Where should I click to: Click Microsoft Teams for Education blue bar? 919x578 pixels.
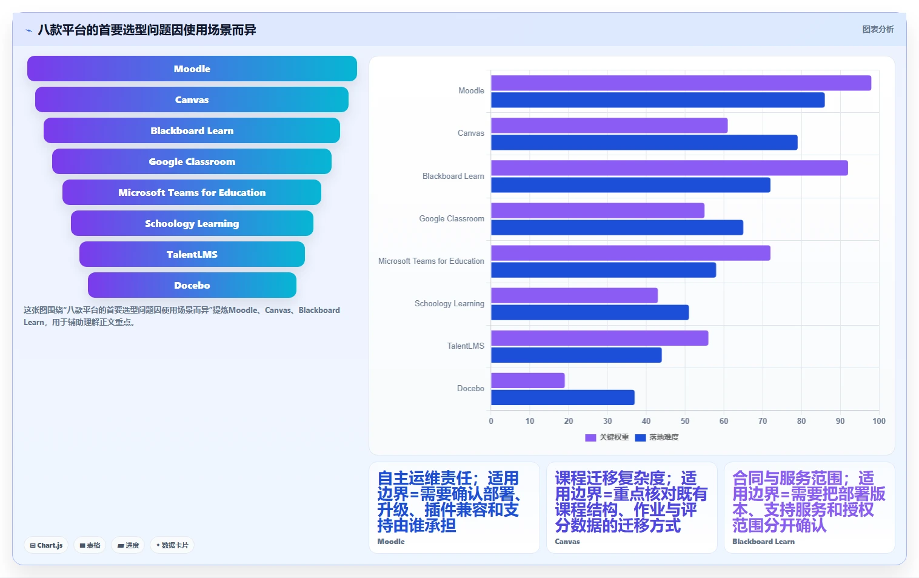click(x=603, y=270)
